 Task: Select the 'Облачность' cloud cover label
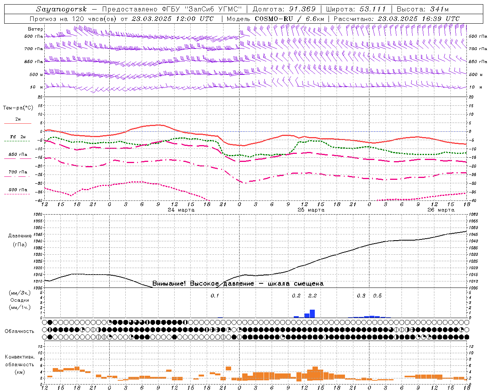(19, 331)
